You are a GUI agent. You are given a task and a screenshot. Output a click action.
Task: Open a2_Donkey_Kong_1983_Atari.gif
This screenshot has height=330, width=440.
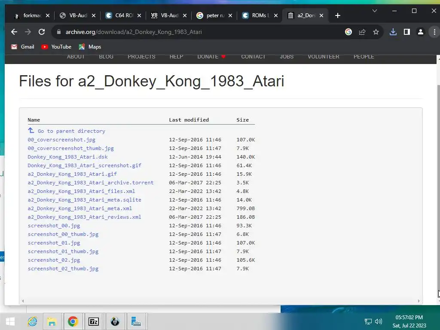coord(72,174)
